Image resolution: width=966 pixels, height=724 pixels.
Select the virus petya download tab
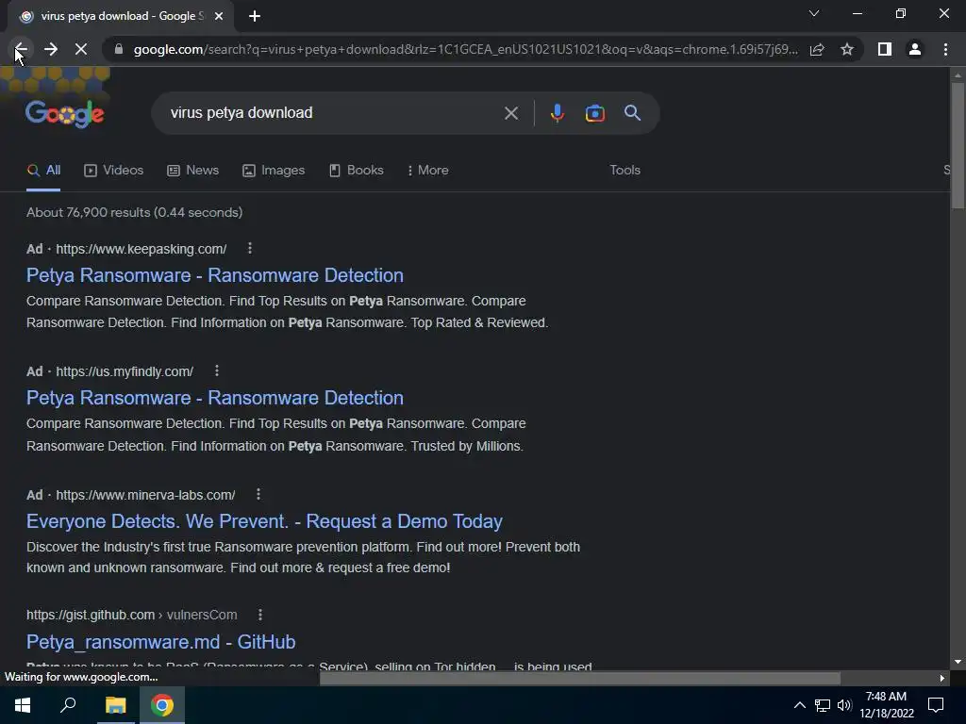tap(122, 17)
